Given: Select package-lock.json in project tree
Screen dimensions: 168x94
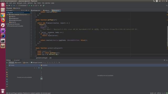Looking at the screenshot, I should [x=15, y=20].
